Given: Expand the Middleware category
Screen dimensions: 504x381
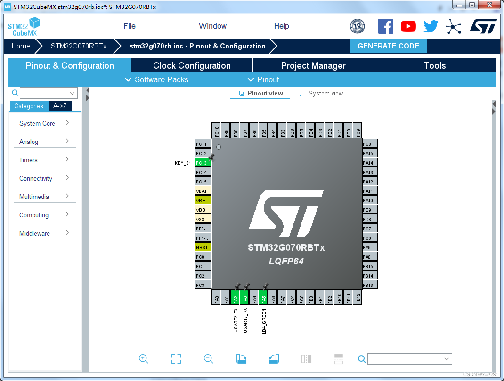Looking at the screenshot, I should [x=45, y=233].
